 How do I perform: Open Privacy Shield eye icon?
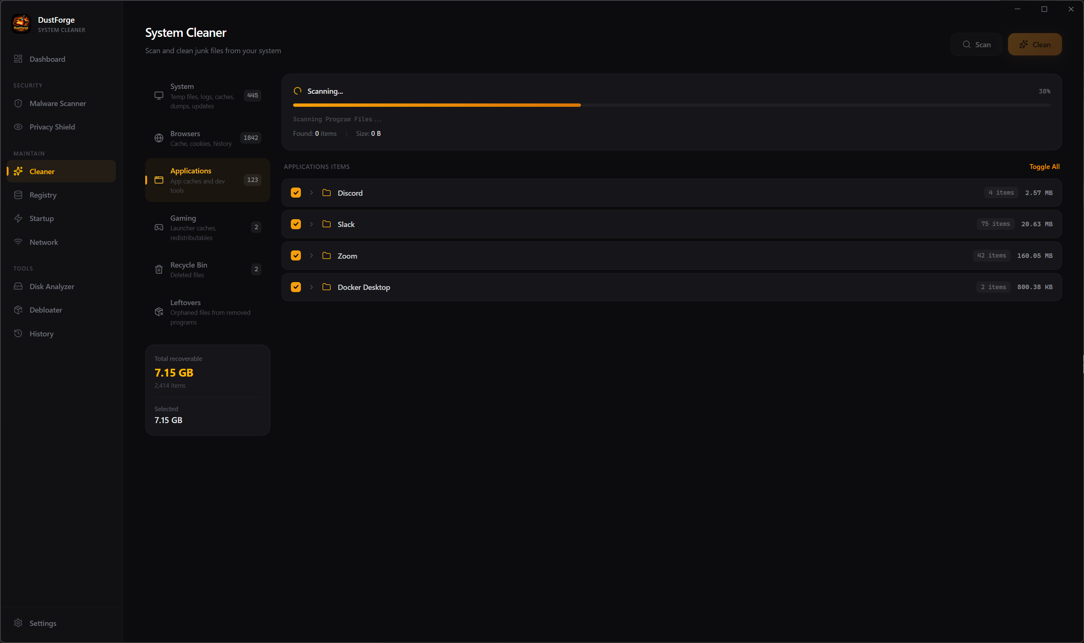18,127
